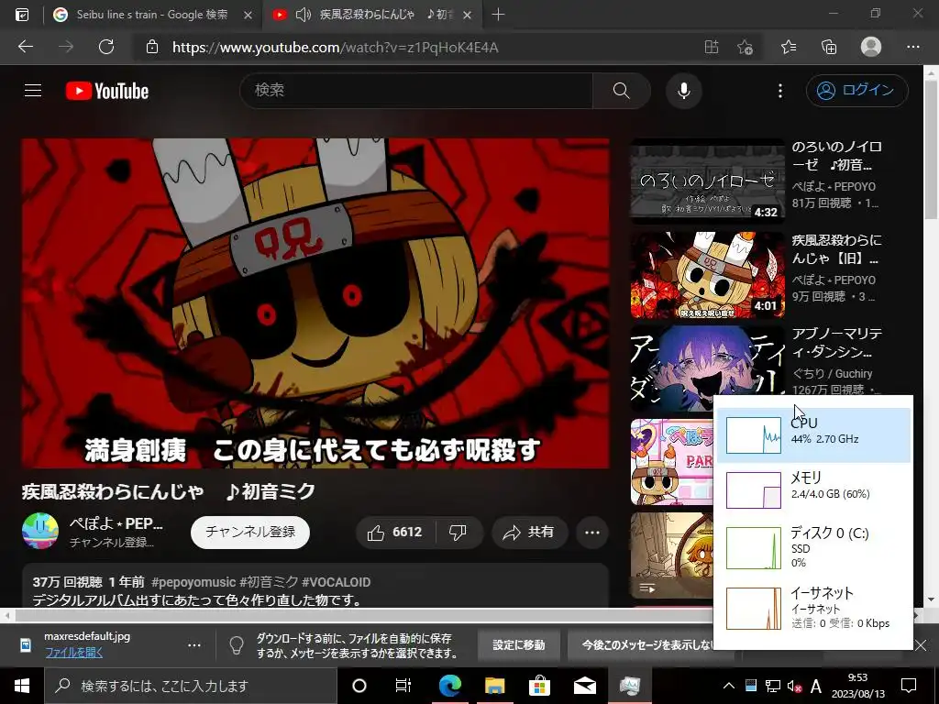
Task: Open Mail app from taskbar
Action: pyautogui.click(x=584, y=686)
